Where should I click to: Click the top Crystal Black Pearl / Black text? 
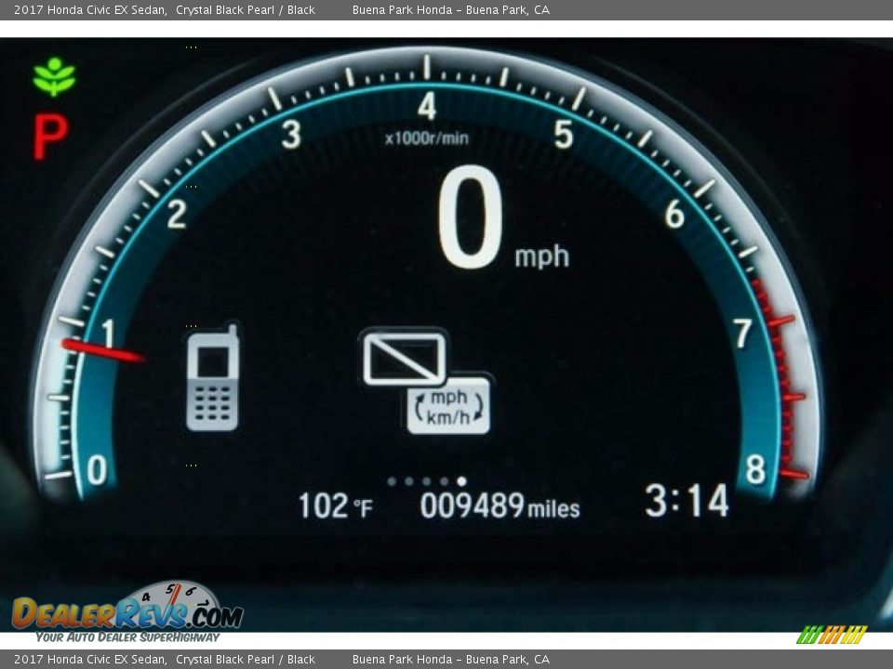tap(246, 9)
